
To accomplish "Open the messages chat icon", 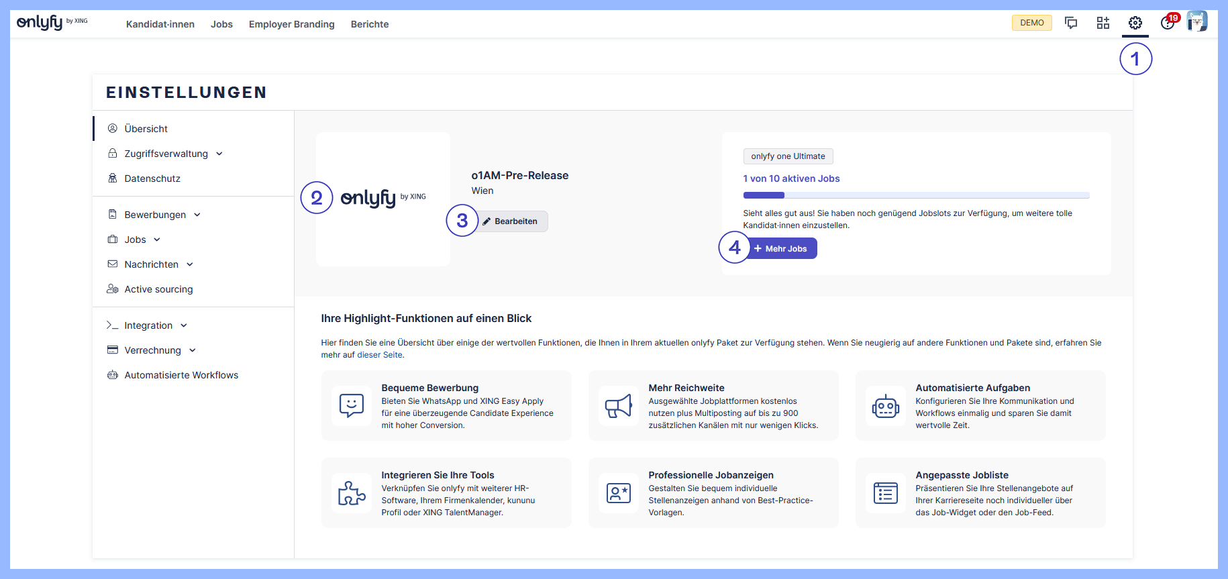I will (1071, 23).
